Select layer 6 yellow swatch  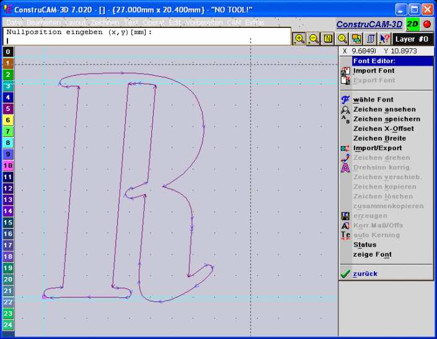[x=8, y=120]
